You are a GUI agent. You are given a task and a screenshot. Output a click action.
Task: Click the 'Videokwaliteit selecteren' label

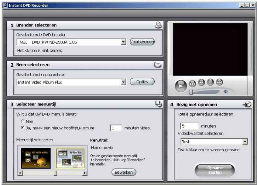tap(200, 133)
